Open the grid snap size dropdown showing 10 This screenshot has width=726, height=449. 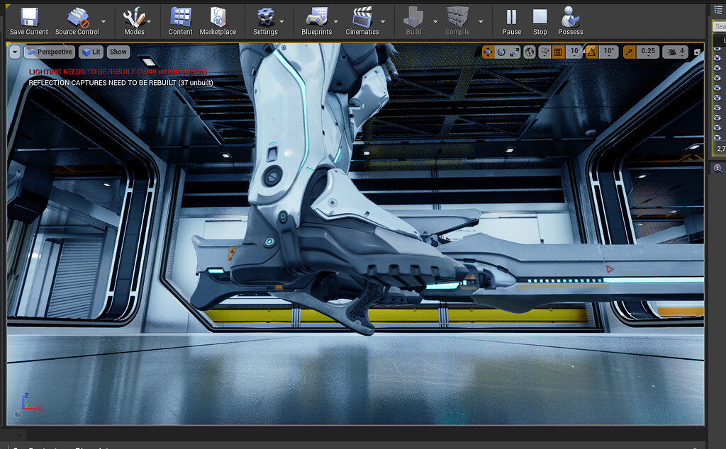574,52
